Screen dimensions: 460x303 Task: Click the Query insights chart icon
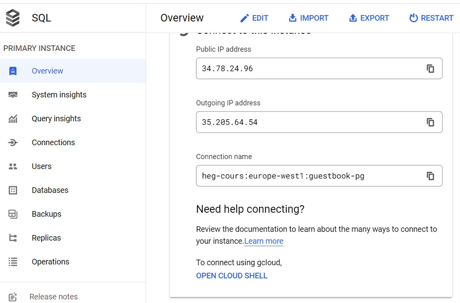click(x=13, y=119)
